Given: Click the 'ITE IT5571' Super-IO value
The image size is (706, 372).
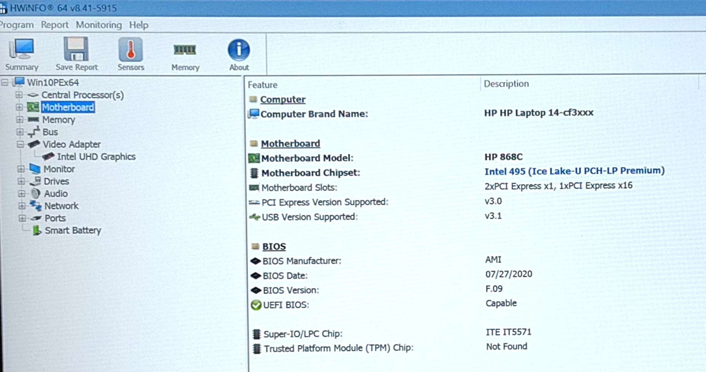Looking at the screenshot, I should pyautogui.click(x=508, y=332).
